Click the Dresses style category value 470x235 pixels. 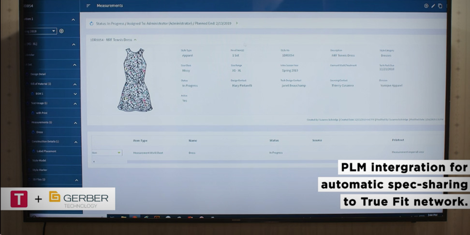point(386,56)
